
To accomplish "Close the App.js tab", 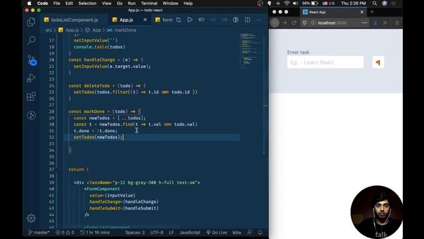I will click(145, 19).
